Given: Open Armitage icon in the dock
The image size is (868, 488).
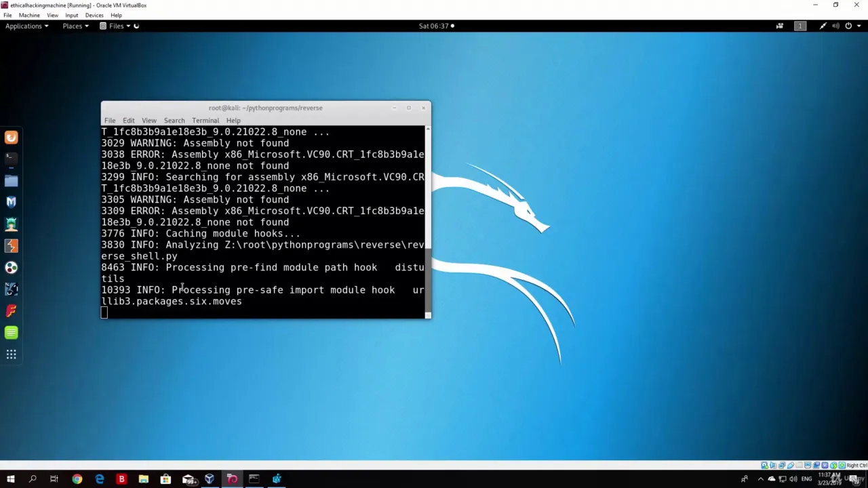Looking at the screenshot, I should point(11,224).
